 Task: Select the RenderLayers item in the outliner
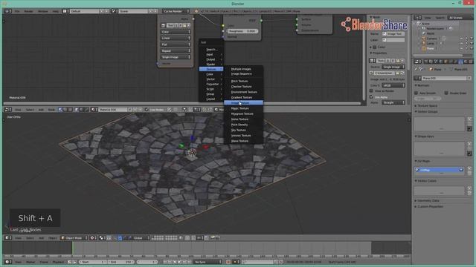point(435,28)
